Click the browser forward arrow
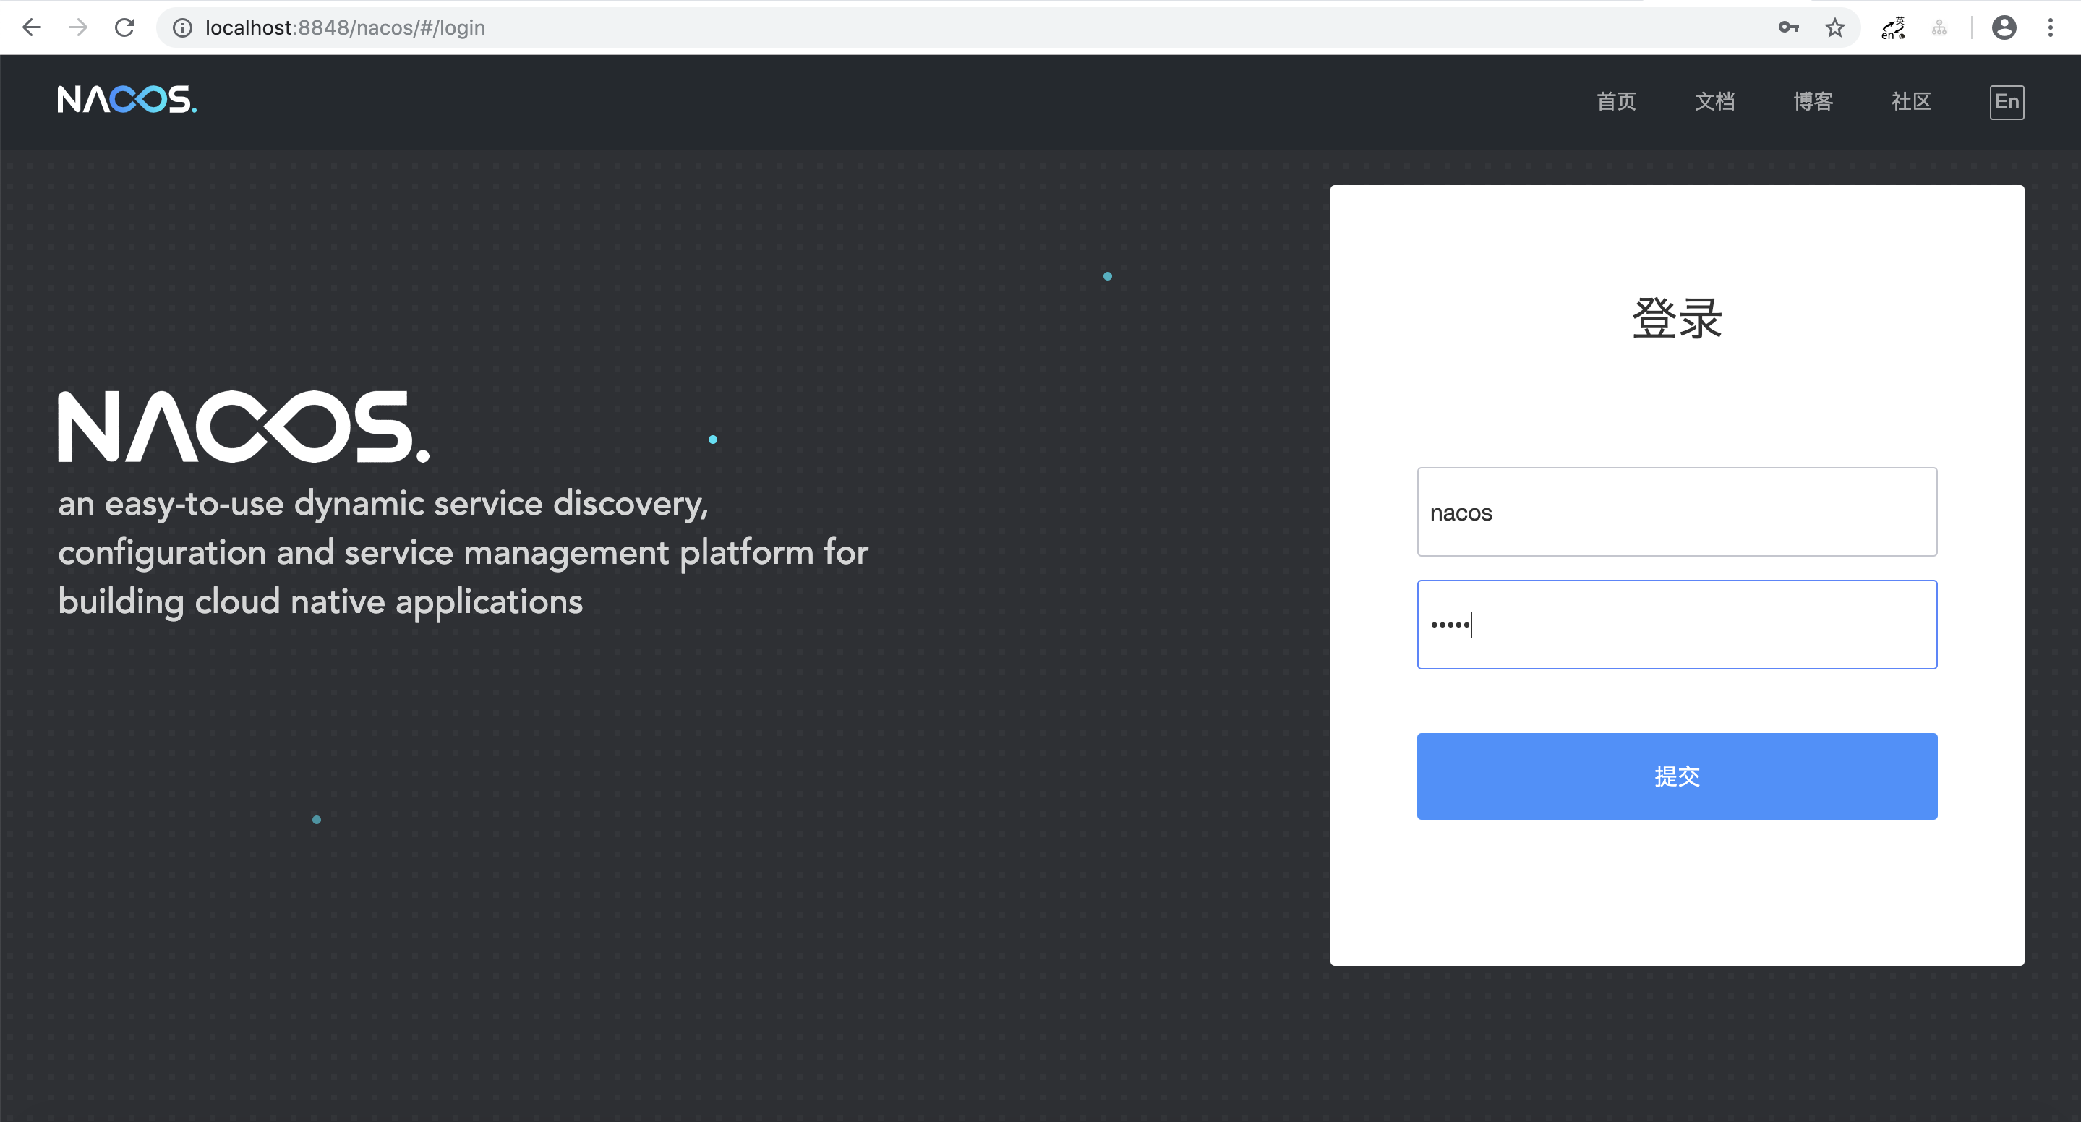2081x1122 pixels. [78, 27]
